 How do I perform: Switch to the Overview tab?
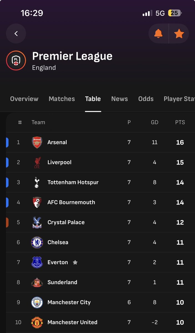coord(24,99)
